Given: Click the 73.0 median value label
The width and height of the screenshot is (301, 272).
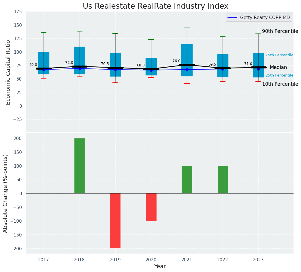Looking at the screenshot, I should [x=69, y=63].
